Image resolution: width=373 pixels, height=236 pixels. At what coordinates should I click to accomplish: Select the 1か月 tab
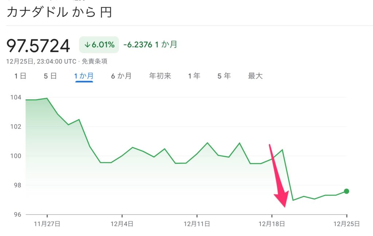(84, 76)
